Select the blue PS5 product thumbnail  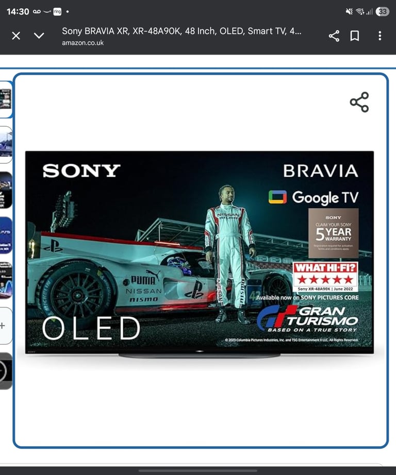[x=6, y=235]
